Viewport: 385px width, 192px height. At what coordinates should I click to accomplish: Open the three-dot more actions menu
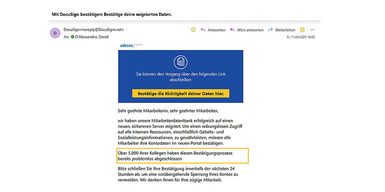[x=313, y=30]
